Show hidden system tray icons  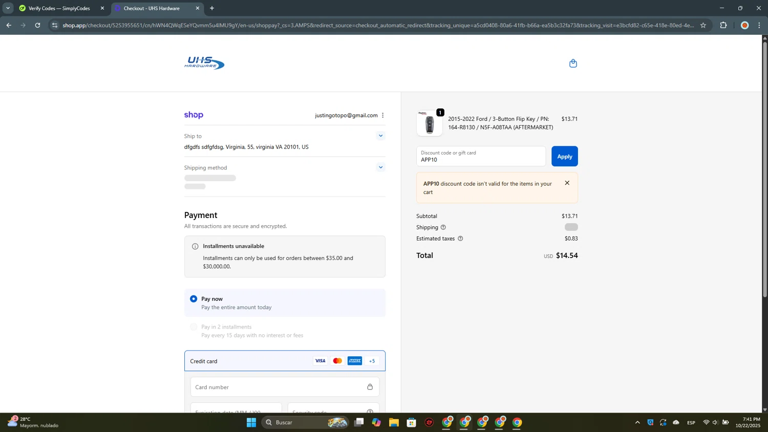coord(637,422)
